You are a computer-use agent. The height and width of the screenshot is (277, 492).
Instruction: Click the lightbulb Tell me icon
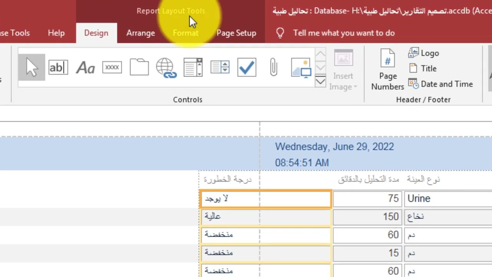(280, 33)
